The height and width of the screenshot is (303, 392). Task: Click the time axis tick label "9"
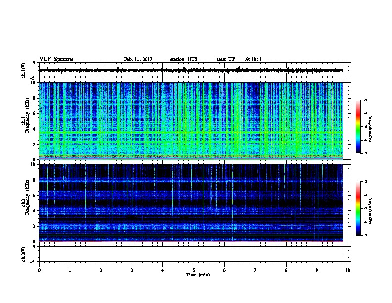[317, 270]
